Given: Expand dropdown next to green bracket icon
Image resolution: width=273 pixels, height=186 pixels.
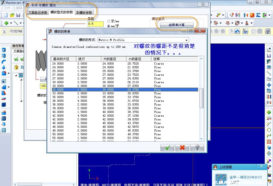Looking at the screenshot, I should (x=270, y=15).
